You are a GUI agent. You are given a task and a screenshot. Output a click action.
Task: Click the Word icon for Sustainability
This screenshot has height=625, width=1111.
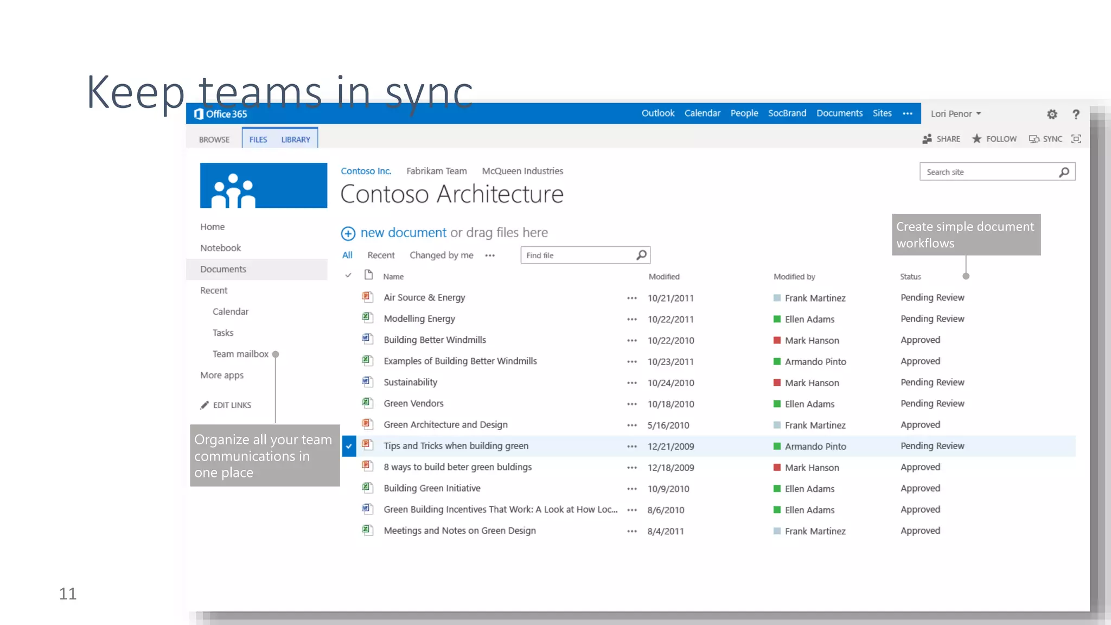coord(367,381)
